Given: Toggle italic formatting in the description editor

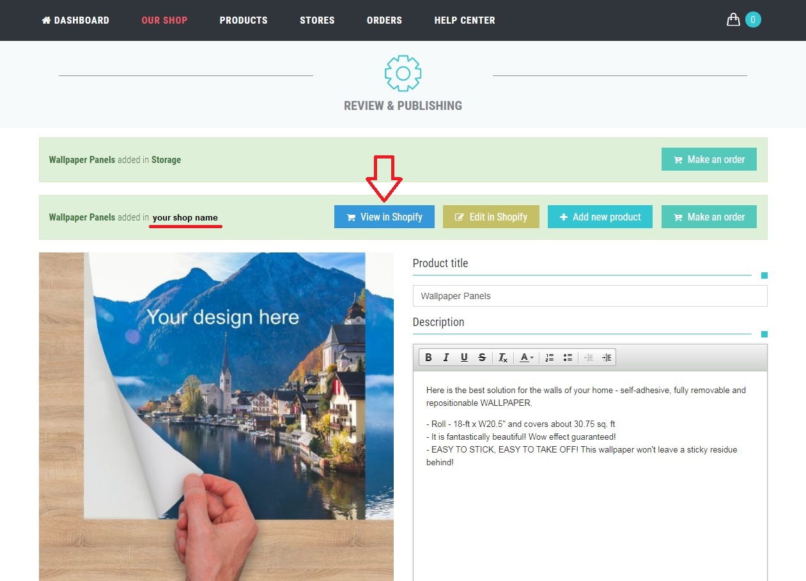Looking at the screenshot, I should (446, 357).
